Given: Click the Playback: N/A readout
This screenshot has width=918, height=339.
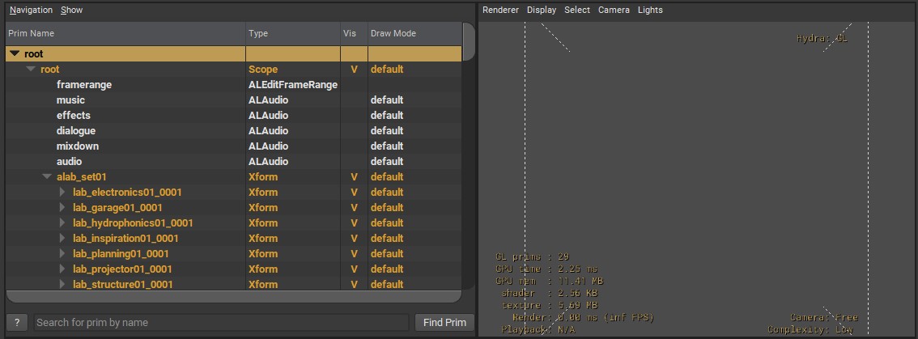Looking at the screenshot, I should (x=538, y=329).
